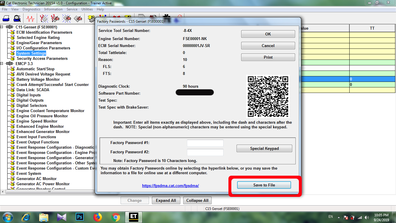Open the Information menu

(53, 9)
